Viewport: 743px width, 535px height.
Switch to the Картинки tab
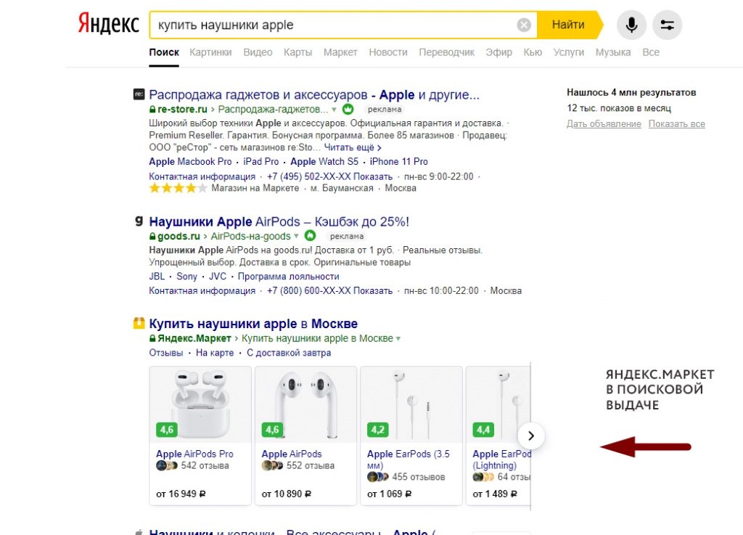pyautogui.click(x=210, y=52)
